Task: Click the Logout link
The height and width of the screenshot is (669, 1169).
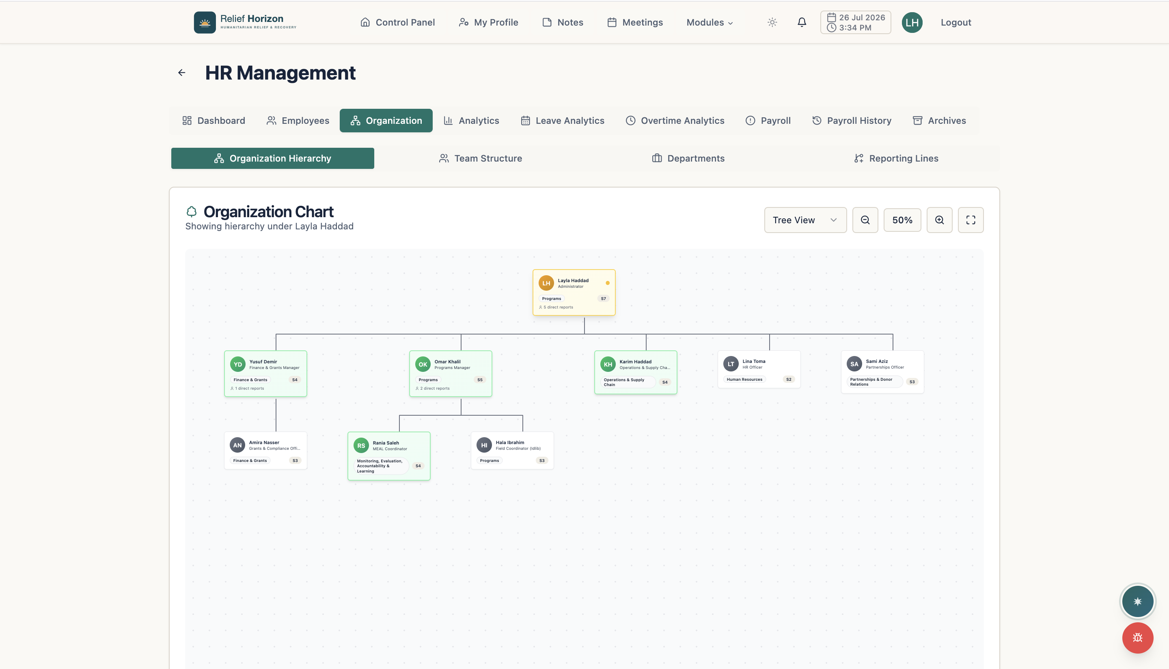Action: pos(955,22)
